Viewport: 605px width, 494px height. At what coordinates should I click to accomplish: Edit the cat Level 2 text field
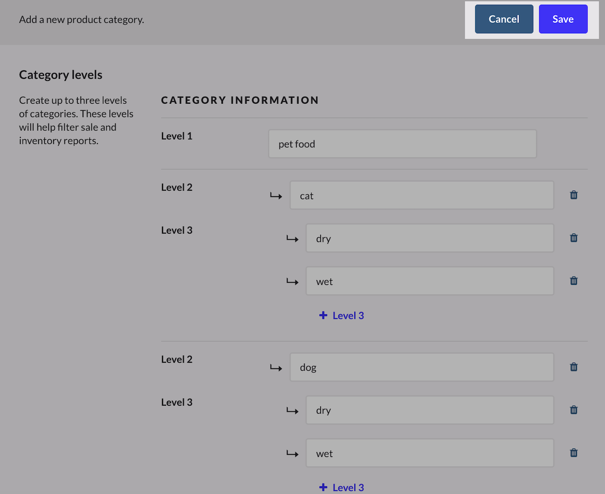422,195
